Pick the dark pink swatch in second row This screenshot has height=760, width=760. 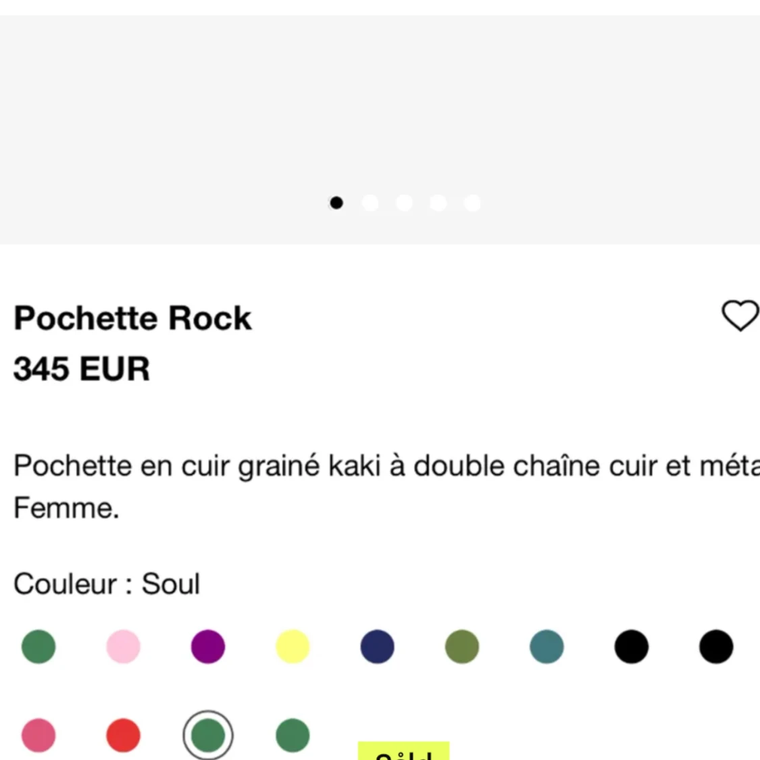(x=39, y=735)
